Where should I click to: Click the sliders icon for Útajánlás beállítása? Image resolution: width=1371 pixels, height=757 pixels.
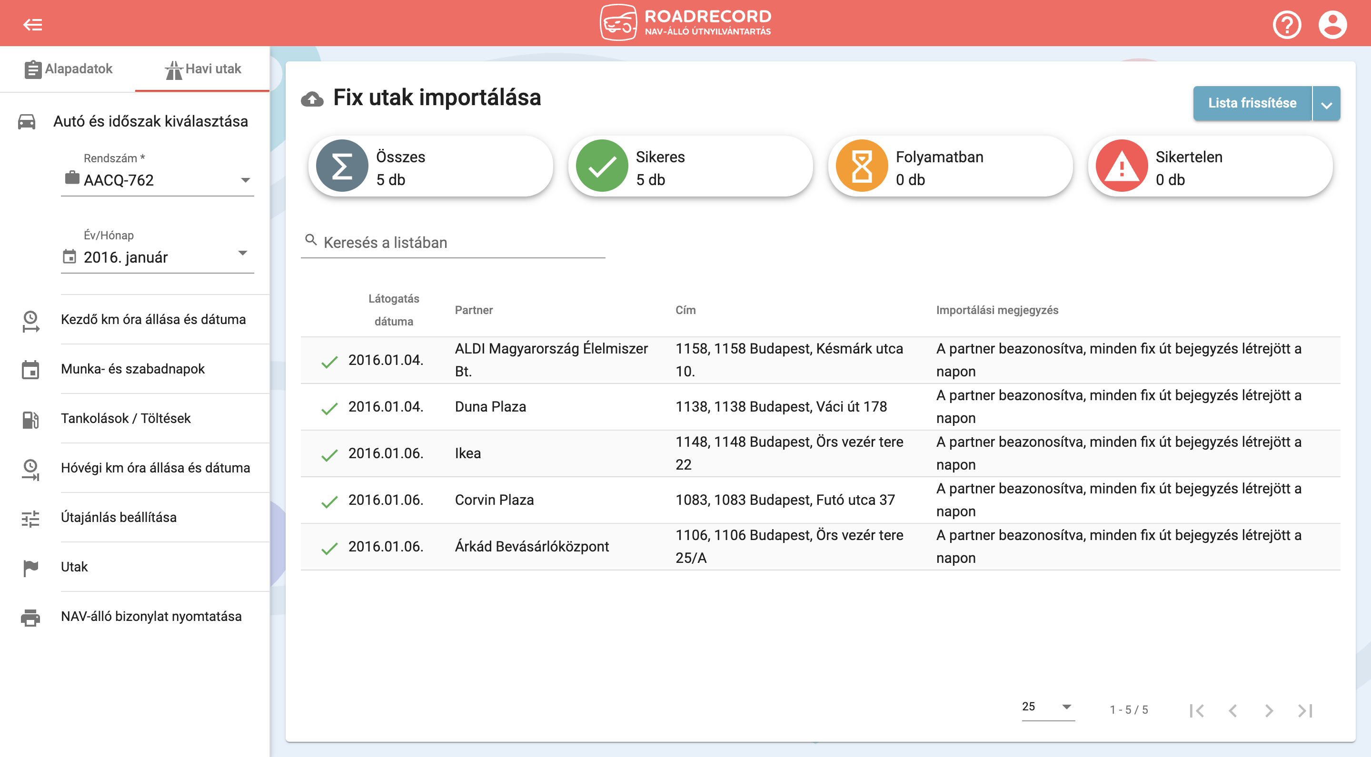click(x=30, y=518)
